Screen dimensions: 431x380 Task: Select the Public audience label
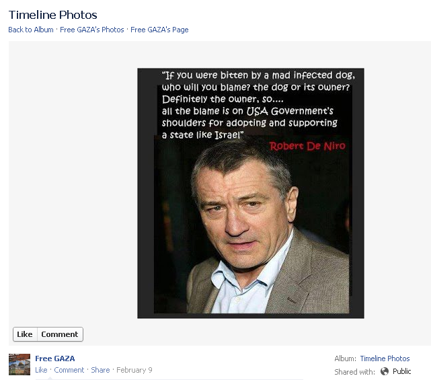(402, 371)
